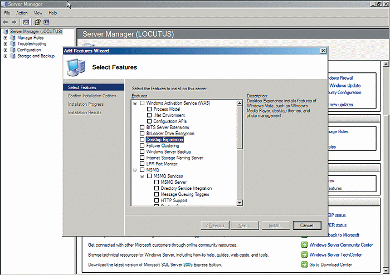Open the View menu

tap(38, 13)
